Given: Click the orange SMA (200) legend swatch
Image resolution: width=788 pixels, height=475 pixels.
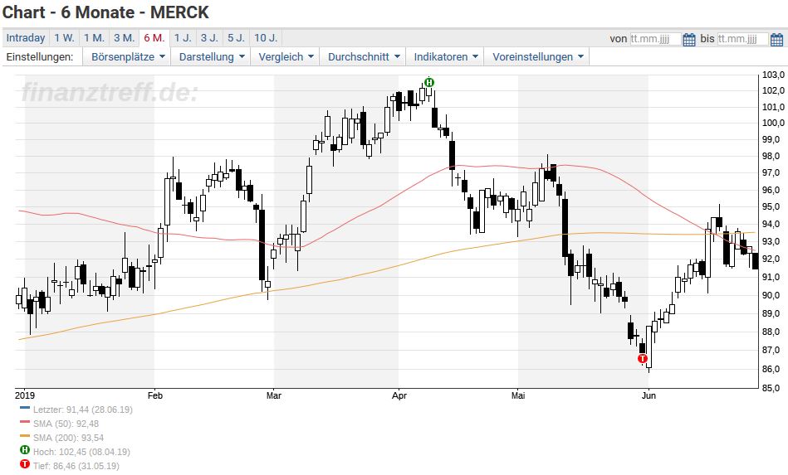Looking at the screenshot, I should [25, 436].
